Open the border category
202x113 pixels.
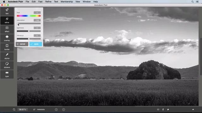(x=7, y=47)
